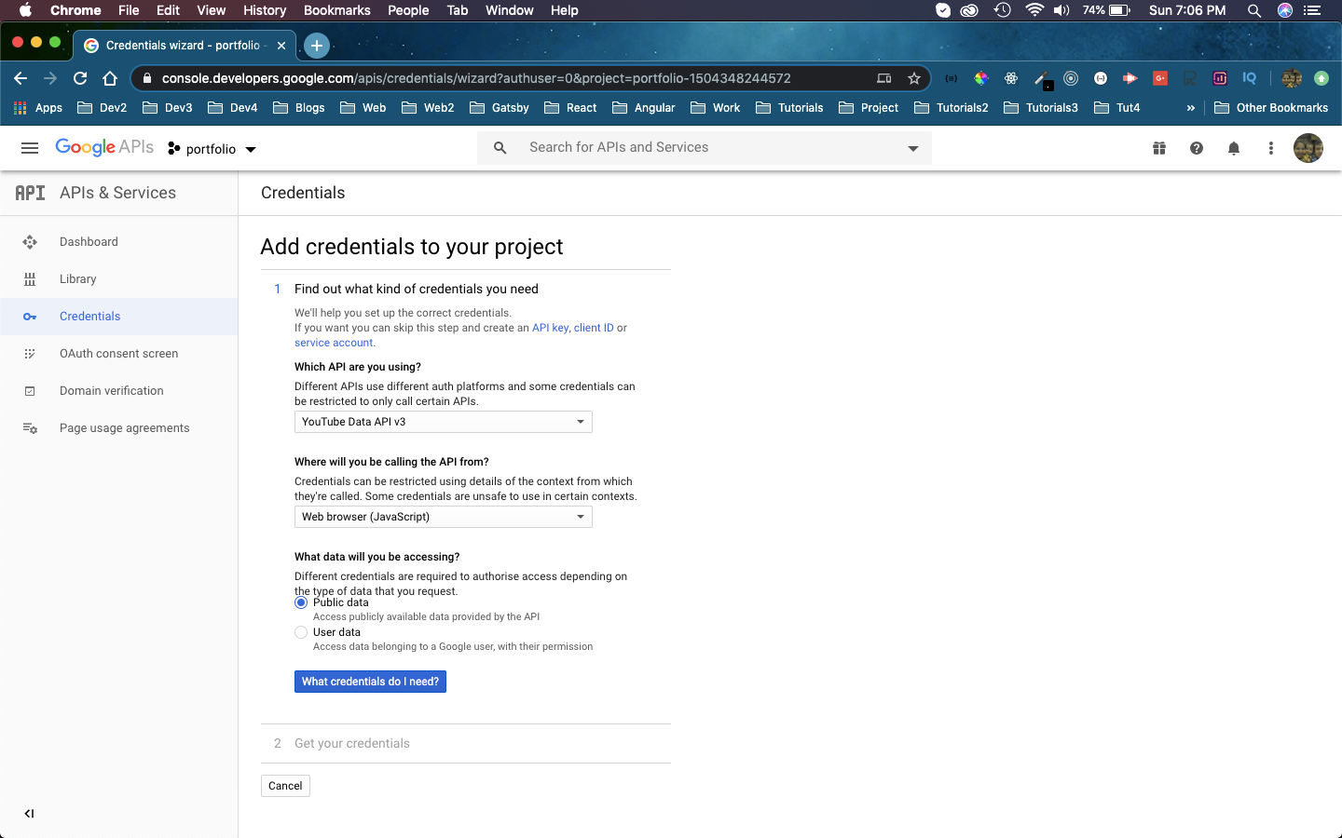
Task: Go to the browser home page
Action: click(110, 78)
